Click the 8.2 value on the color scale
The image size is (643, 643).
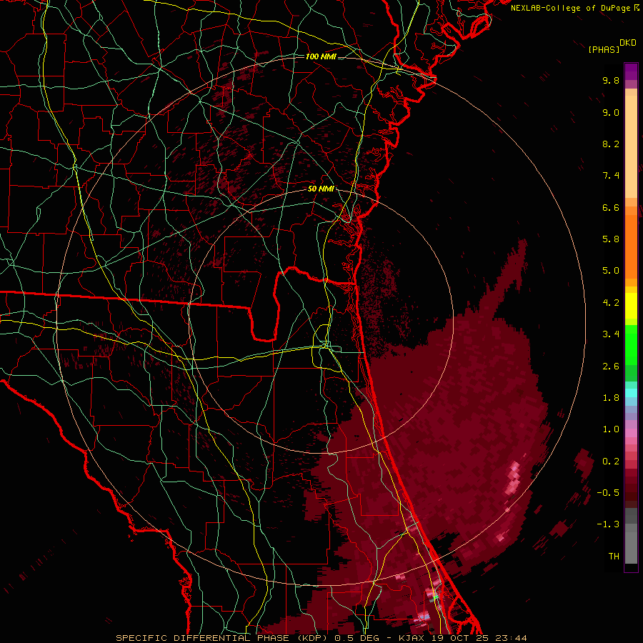tap(611, 144)
